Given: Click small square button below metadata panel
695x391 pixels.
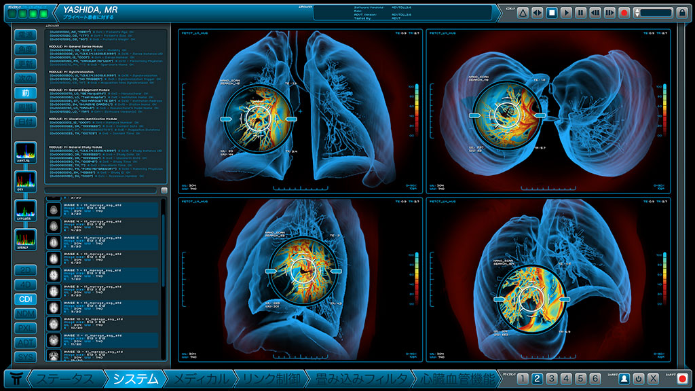Looking at the screenshot, I should 164,190.
